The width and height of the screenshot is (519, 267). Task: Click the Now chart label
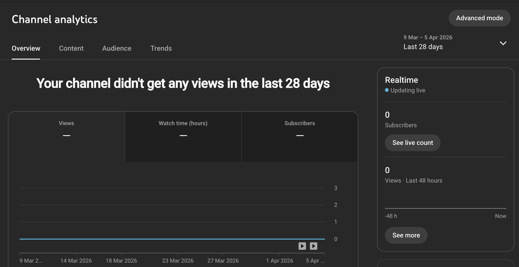click(500, 216)
